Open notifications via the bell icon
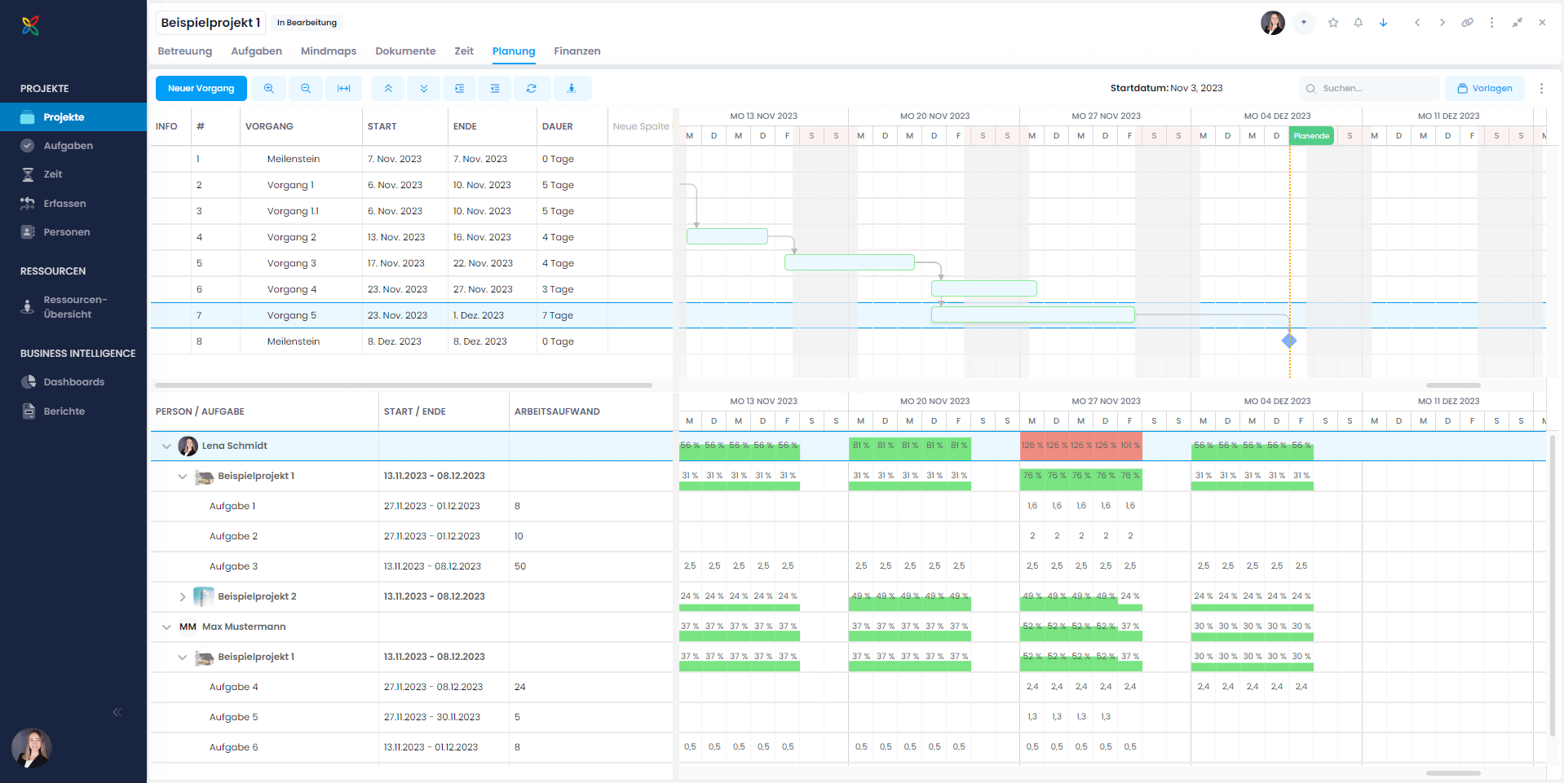 [x=1358, y=22]
